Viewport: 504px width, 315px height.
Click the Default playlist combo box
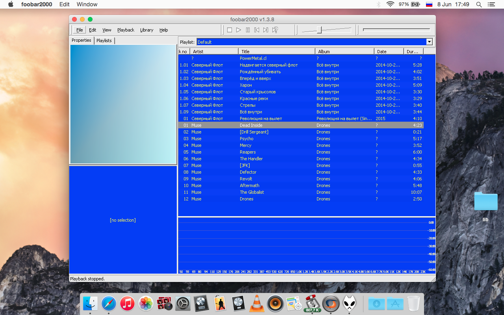click(315, 42)
